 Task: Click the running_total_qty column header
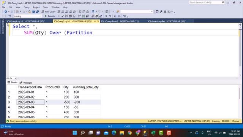86,87
